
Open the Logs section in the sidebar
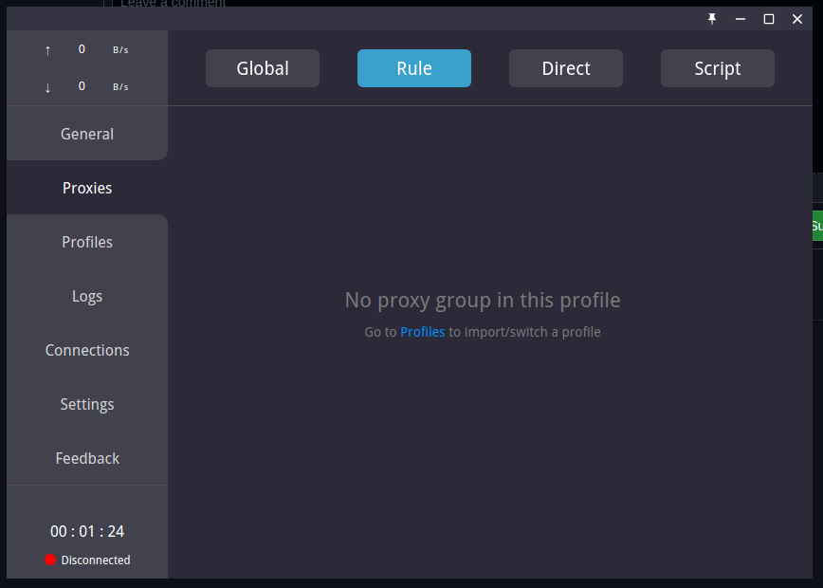pyautogui.click(x=86, y=296)
